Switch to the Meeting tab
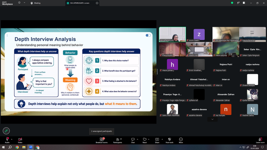267x150 pixels. click(x=35, y=3)
